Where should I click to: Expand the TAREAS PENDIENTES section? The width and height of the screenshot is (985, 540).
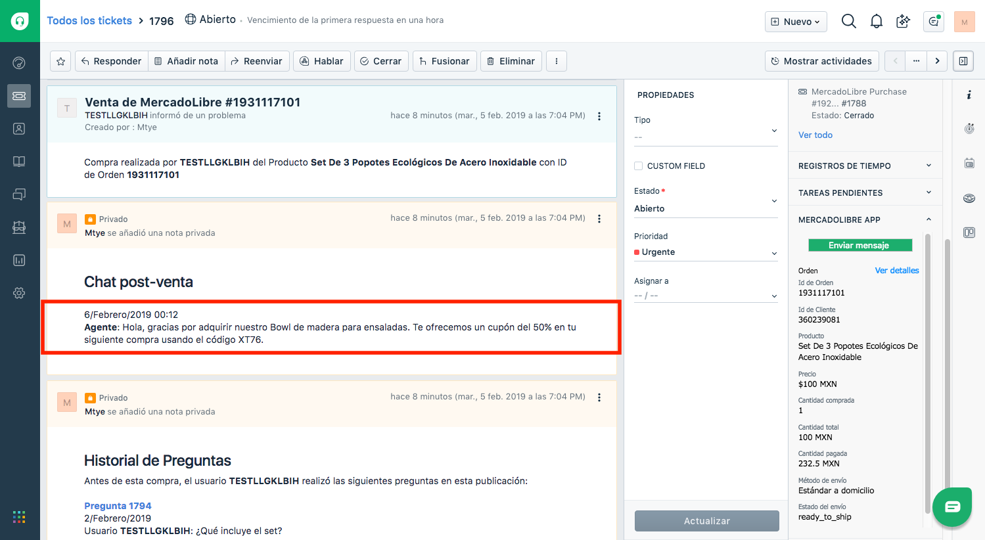[x=865, y=192]
